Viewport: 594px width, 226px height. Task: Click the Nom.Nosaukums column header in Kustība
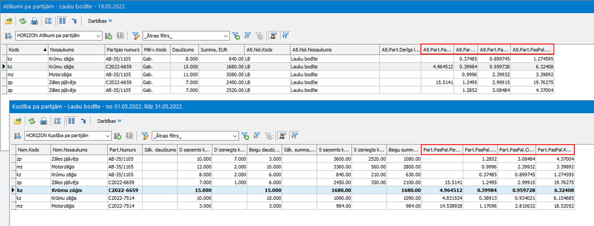click(78, 149)
